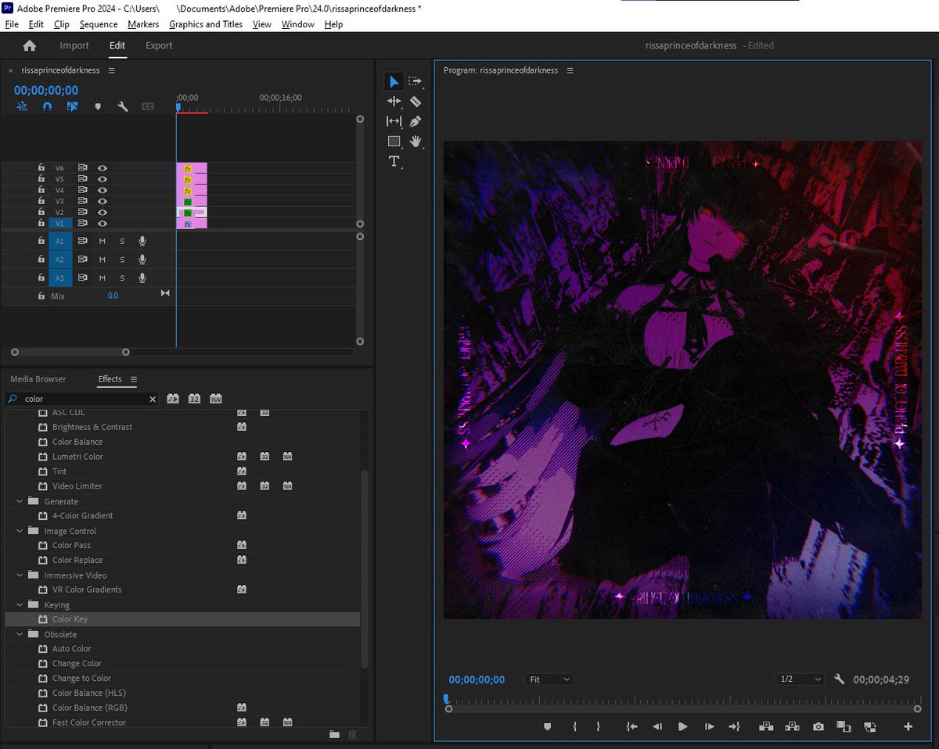The height and width of the screenshot is (749, 939).
Task: Solo audio track A2
Action: [122, 260]
